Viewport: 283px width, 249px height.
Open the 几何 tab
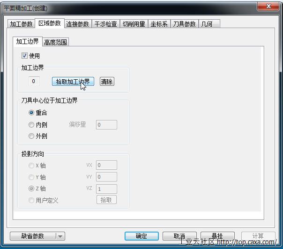click(209, 24)
